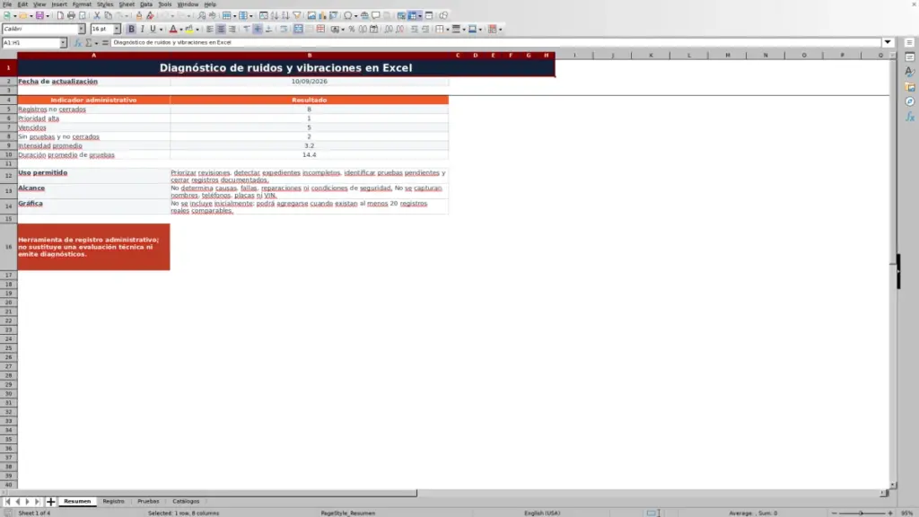The height and width of the screenshot is (517, 919).
Task: Click Clone Formatting paintbrush icon
Action: click(x=139, y=16)
